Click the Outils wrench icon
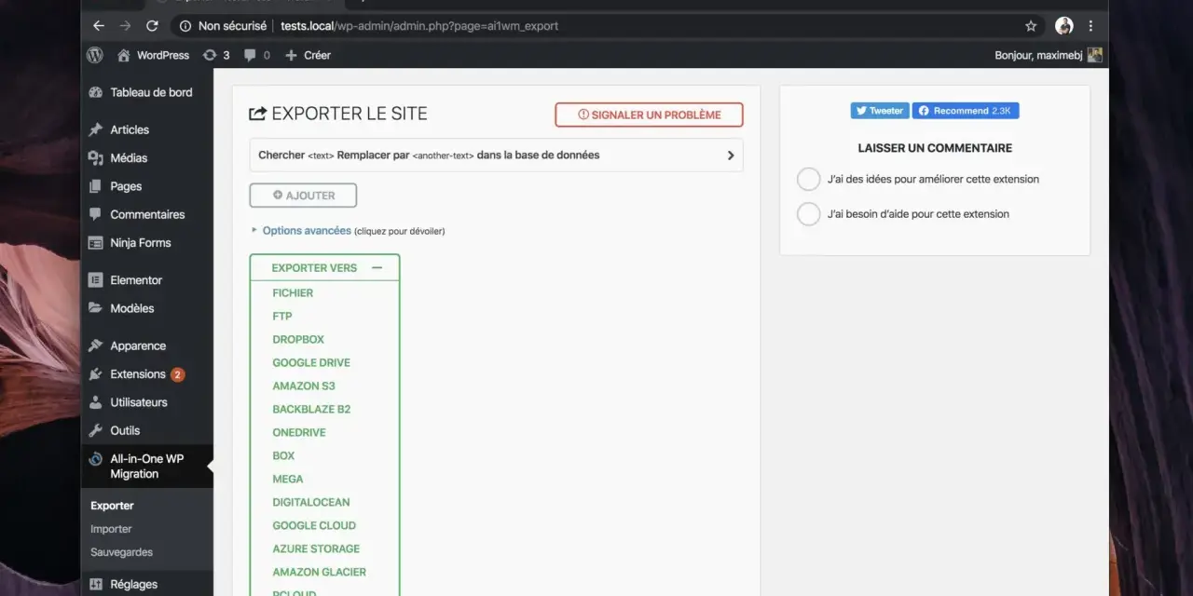Screen dimensions: 1193x596 (x=95, y=430)
